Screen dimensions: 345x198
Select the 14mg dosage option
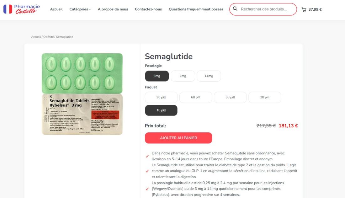pyautogui.click(x=209, y=76)
